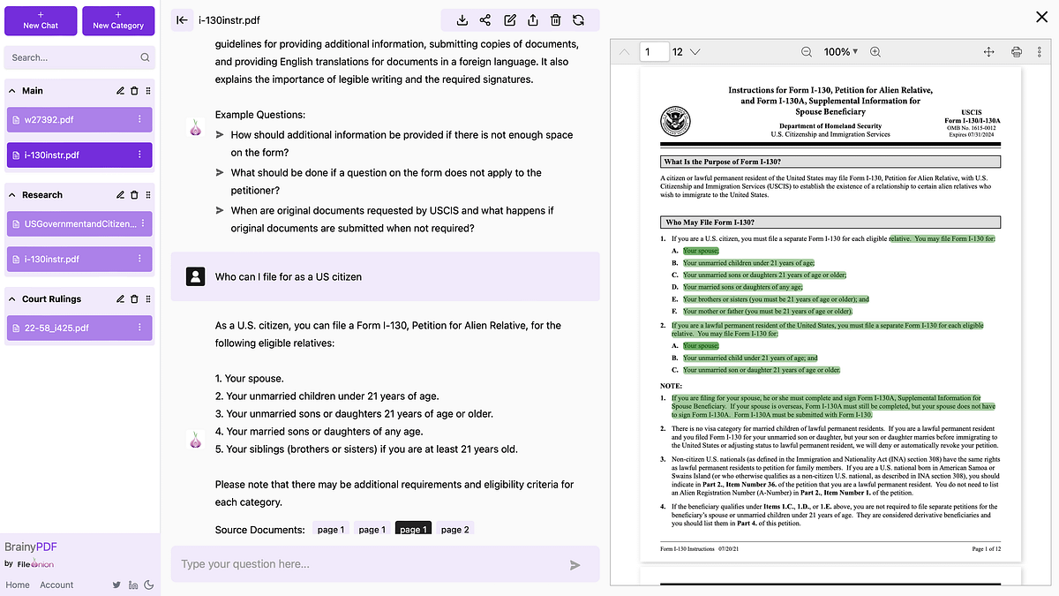Toggle dark mode in the footer

149,585
